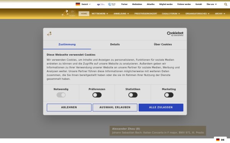Open the Über uns dropdown
This screenshot has height=143, width=230.
tap(212, 4)
